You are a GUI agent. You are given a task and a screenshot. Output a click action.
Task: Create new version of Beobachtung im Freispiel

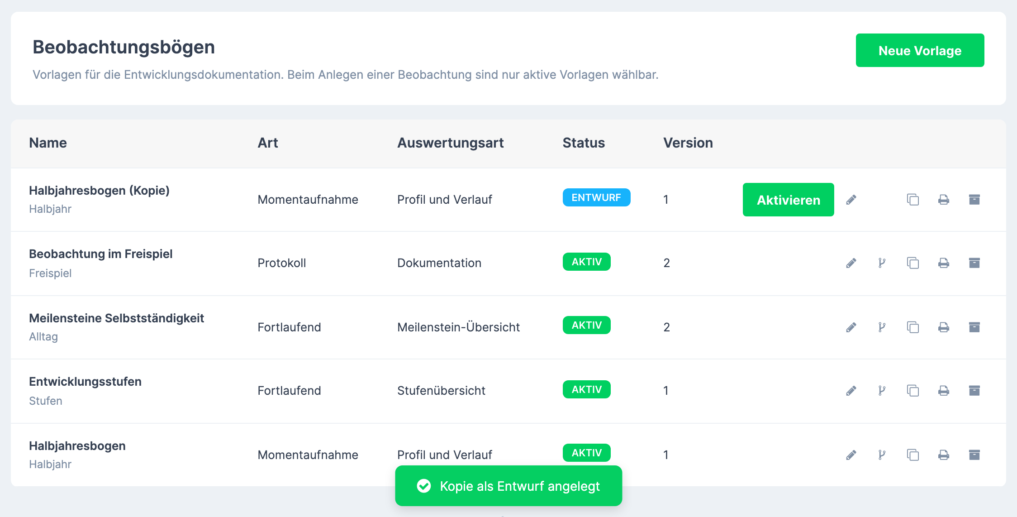[x=882, y=263]
